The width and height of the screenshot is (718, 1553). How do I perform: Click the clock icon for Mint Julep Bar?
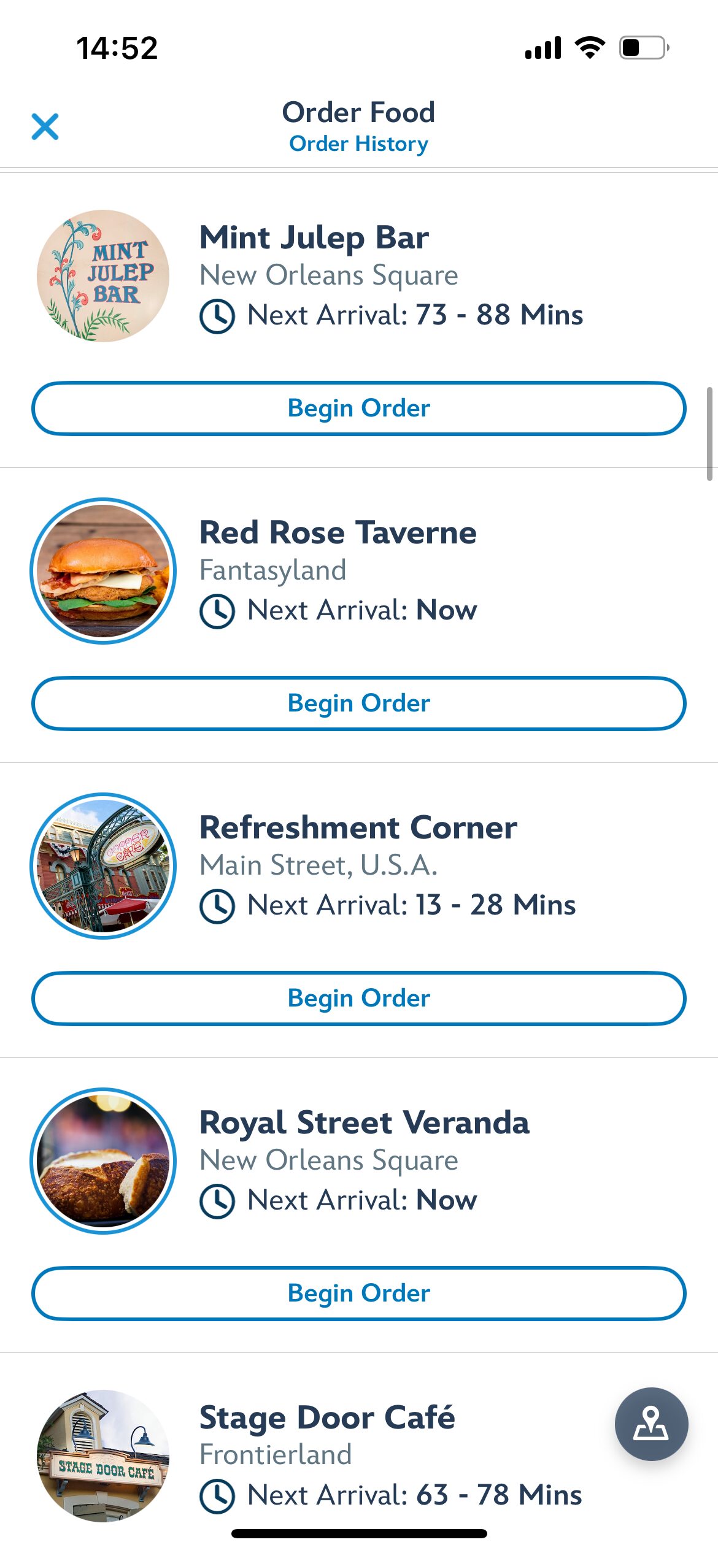(x=217, y=316)
